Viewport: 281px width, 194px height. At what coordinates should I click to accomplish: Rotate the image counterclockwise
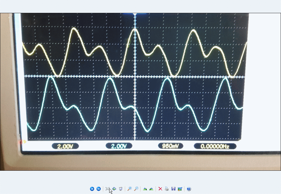(151, 189)
